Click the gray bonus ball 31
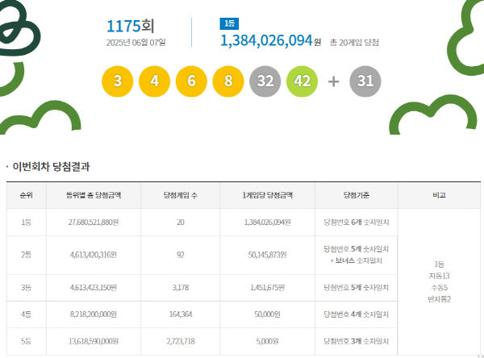This screenshot has height=358, width=484. [x=365, y=81]
